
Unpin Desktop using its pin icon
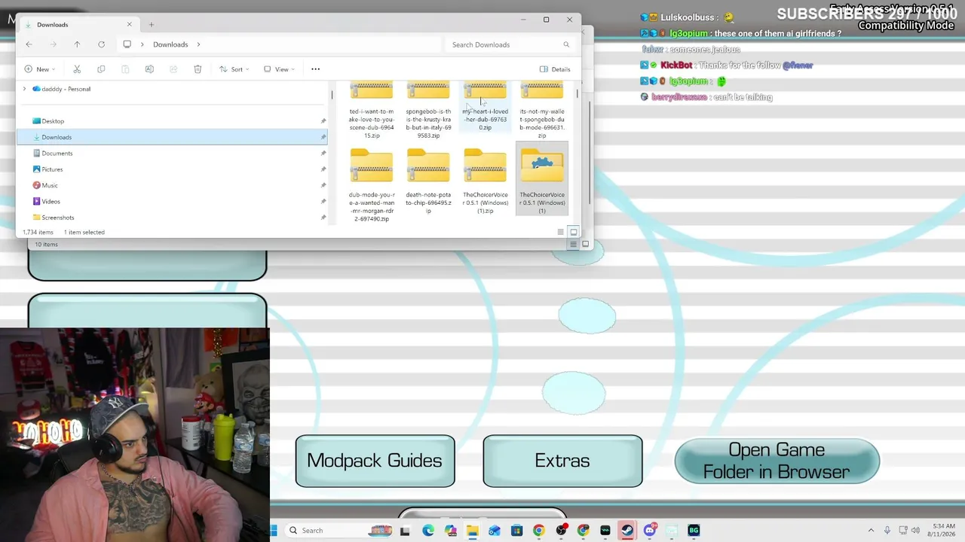323,121
